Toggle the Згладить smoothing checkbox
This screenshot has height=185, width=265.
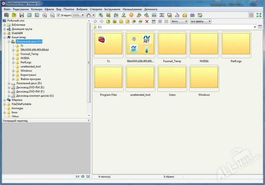click(x=59, y=15)
